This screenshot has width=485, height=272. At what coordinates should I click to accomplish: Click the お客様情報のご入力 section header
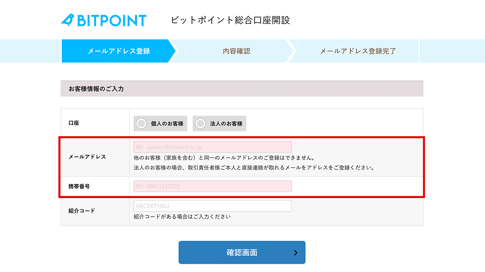(x=96, y=89)
